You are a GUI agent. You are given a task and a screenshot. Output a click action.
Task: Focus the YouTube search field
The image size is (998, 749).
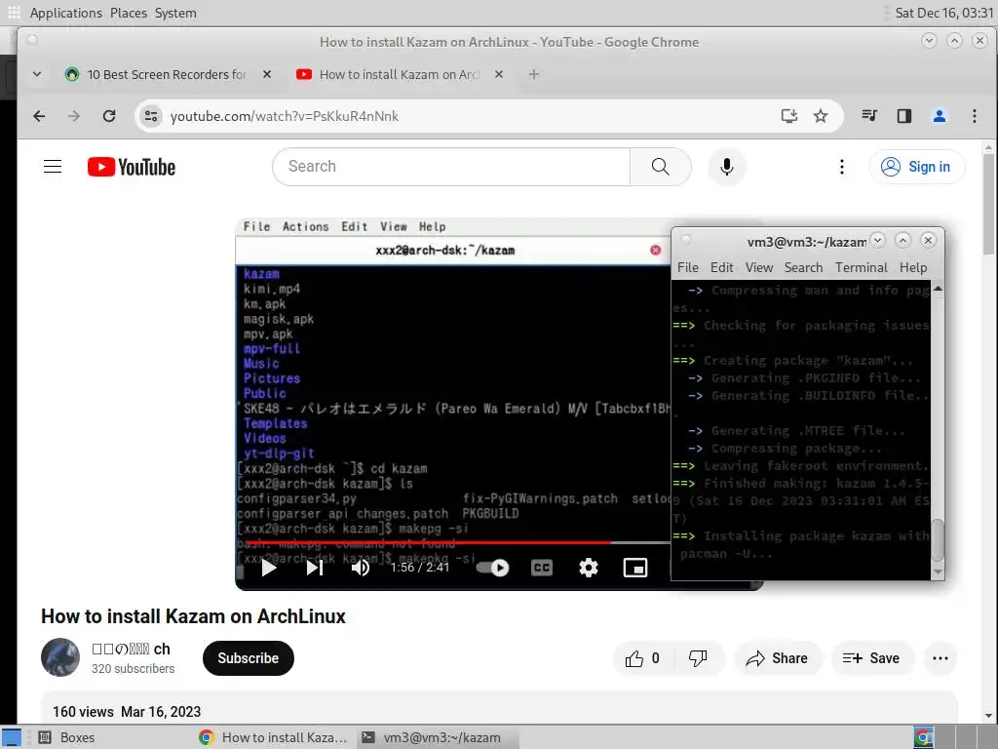pyautogui.click(x=452, y=167)
